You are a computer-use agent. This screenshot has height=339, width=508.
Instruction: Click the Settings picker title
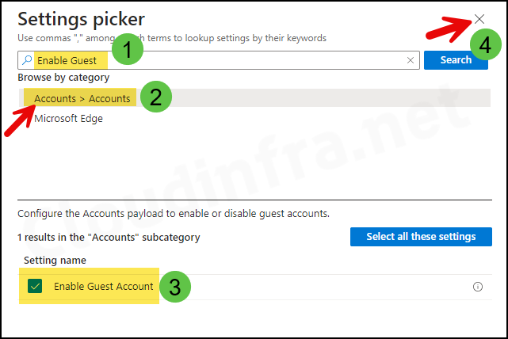[81, 20]
